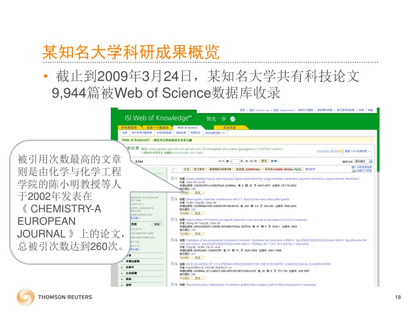
Task: Click the 创建引文报告 bar chart icon
Action: tap(353, 171)
